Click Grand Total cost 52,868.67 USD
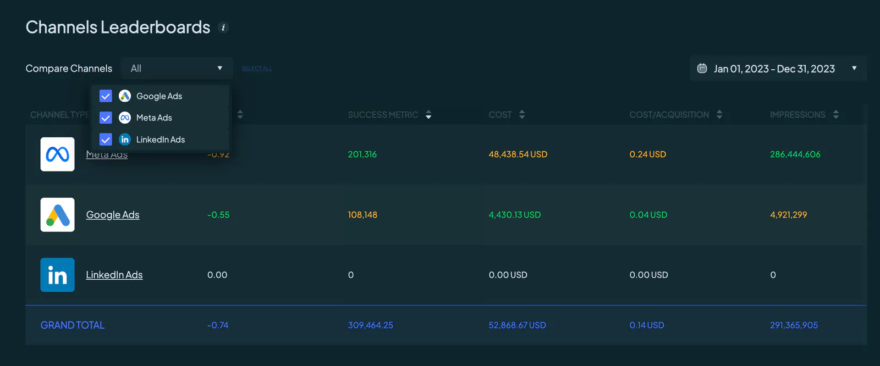The width and height of the screenshot is (880, 366). [518, 325]
